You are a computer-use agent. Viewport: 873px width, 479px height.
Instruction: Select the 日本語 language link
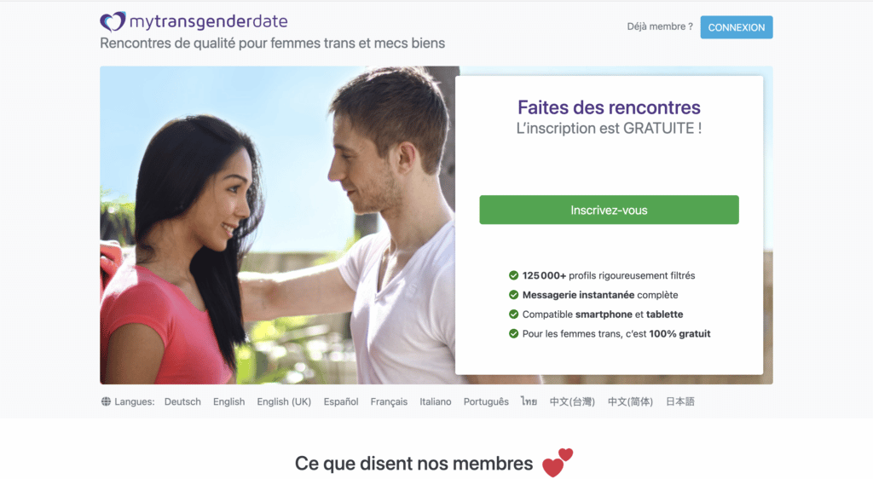(x=680, y=401)
